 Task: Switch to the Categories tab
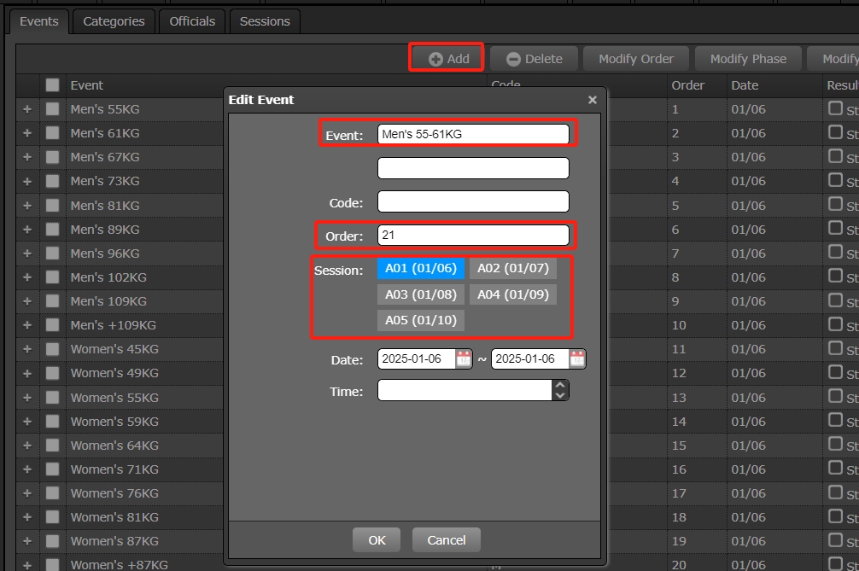114,21
